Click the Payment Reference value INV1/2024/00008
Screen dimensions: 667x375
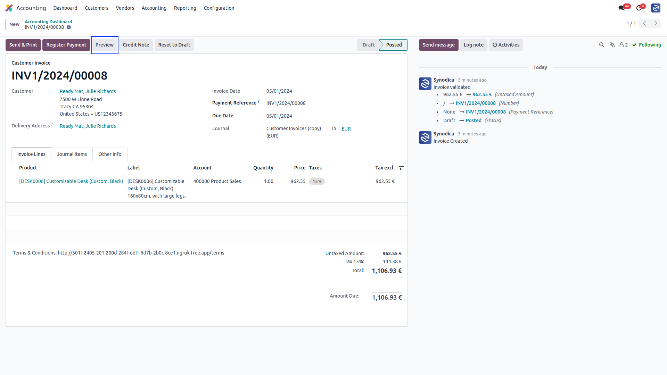coord(286,103)
